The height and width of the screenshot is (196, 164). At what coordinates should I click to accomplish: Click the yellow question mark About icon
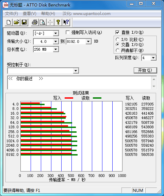[x=58, y=22]
